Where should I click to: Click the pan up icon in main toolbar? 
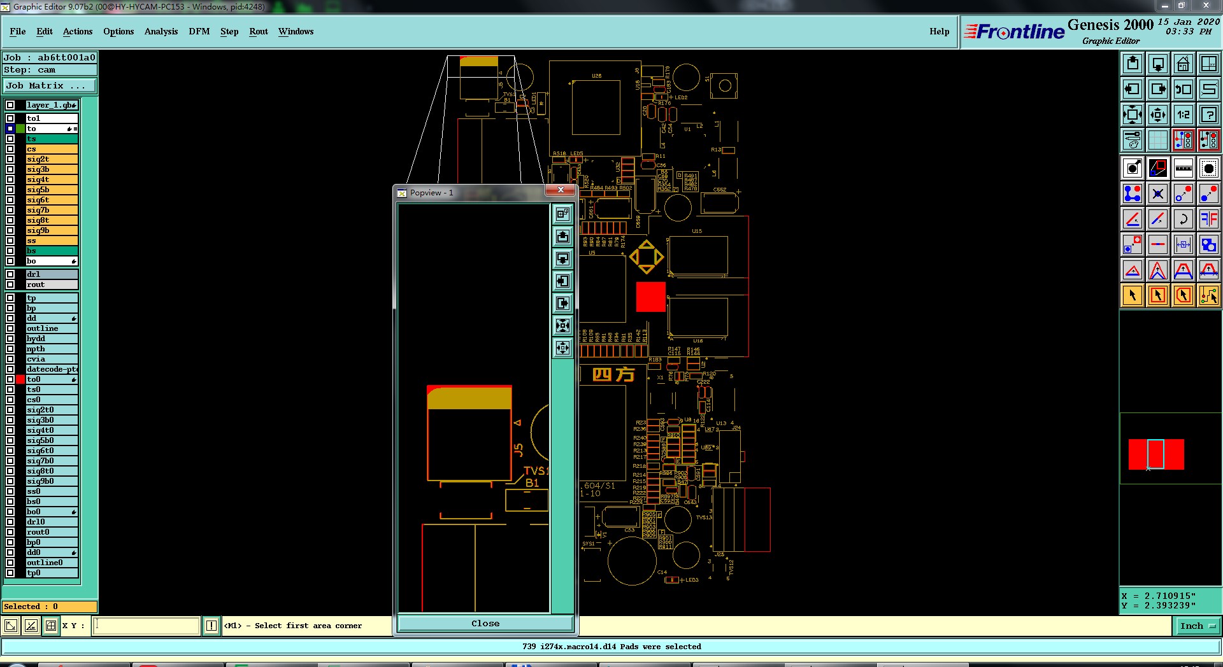[x=1133, y=64]
